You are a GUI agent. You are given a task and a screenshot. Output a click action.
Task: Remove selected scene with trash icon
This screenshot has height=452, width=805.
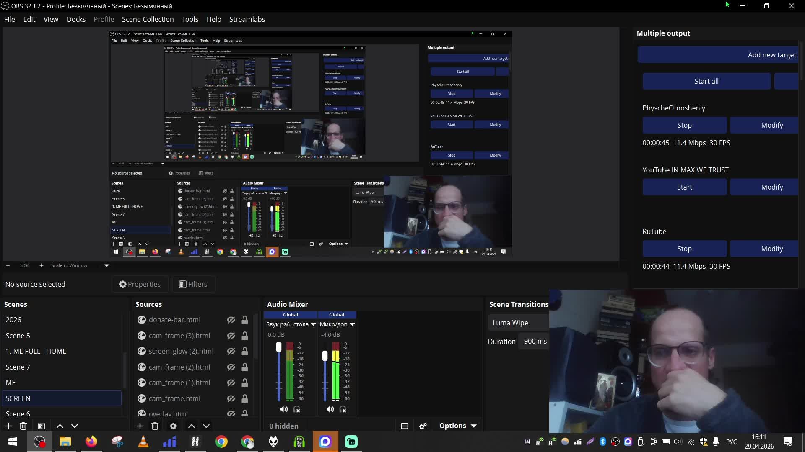[x=23, y=426]
